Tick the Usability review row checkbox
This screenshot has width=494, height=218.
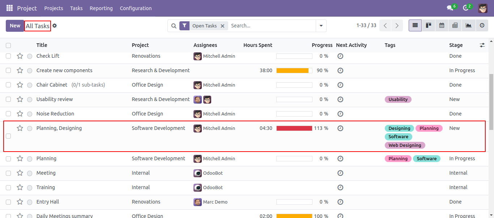8,99
